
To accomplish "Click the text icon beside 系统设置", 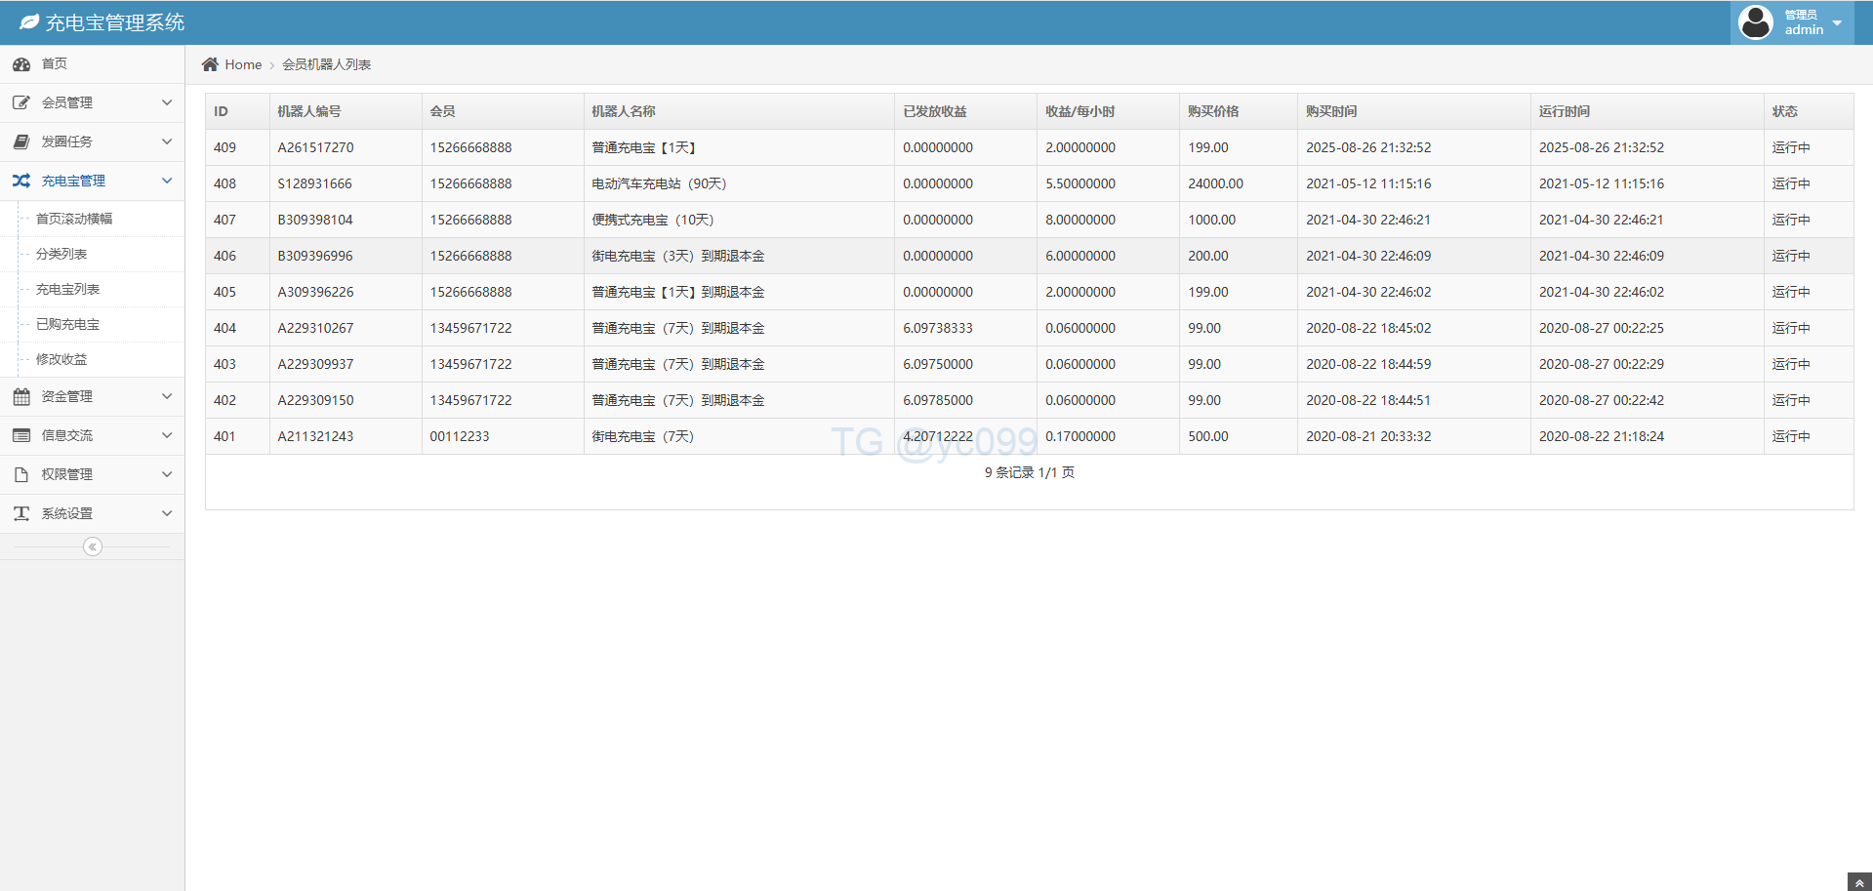I will (21, 513).
